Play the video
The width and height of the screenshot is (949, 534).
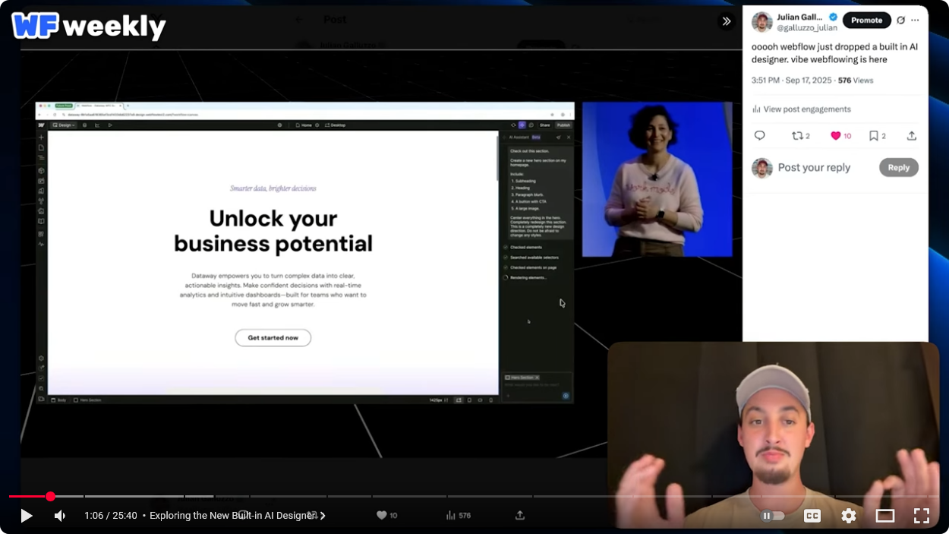pyautogui.click(x=26, y=516)
